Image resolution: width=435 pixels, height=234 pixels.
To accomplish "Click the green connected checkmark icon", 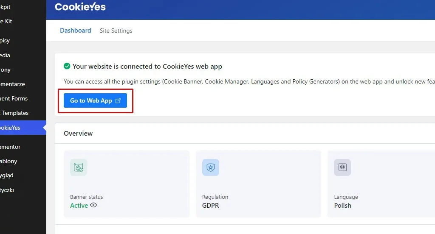I will point(67,66).
